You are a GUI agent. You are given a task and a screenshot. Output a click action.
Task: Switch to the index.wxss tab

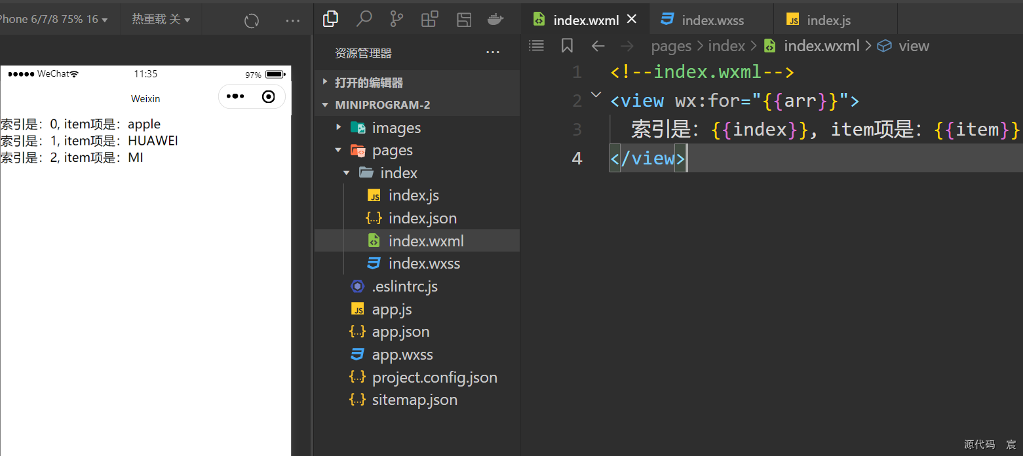(x=712, y=20)
